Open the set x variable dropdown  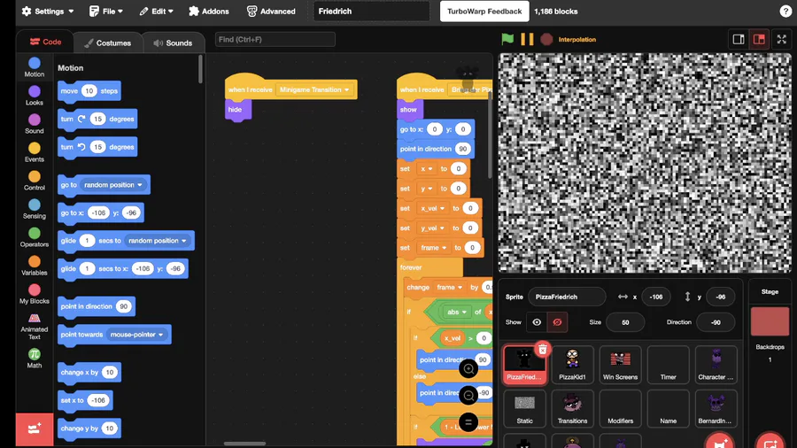pyautogui.click(x=425, y=168)
